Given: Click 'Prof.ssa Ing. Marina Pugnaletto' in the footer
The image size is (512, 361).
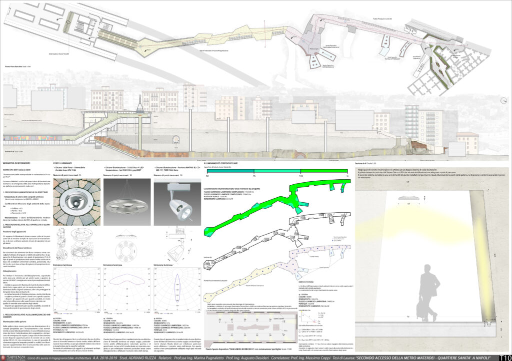Looking at the screenshot, I should (x=200, y=358).
